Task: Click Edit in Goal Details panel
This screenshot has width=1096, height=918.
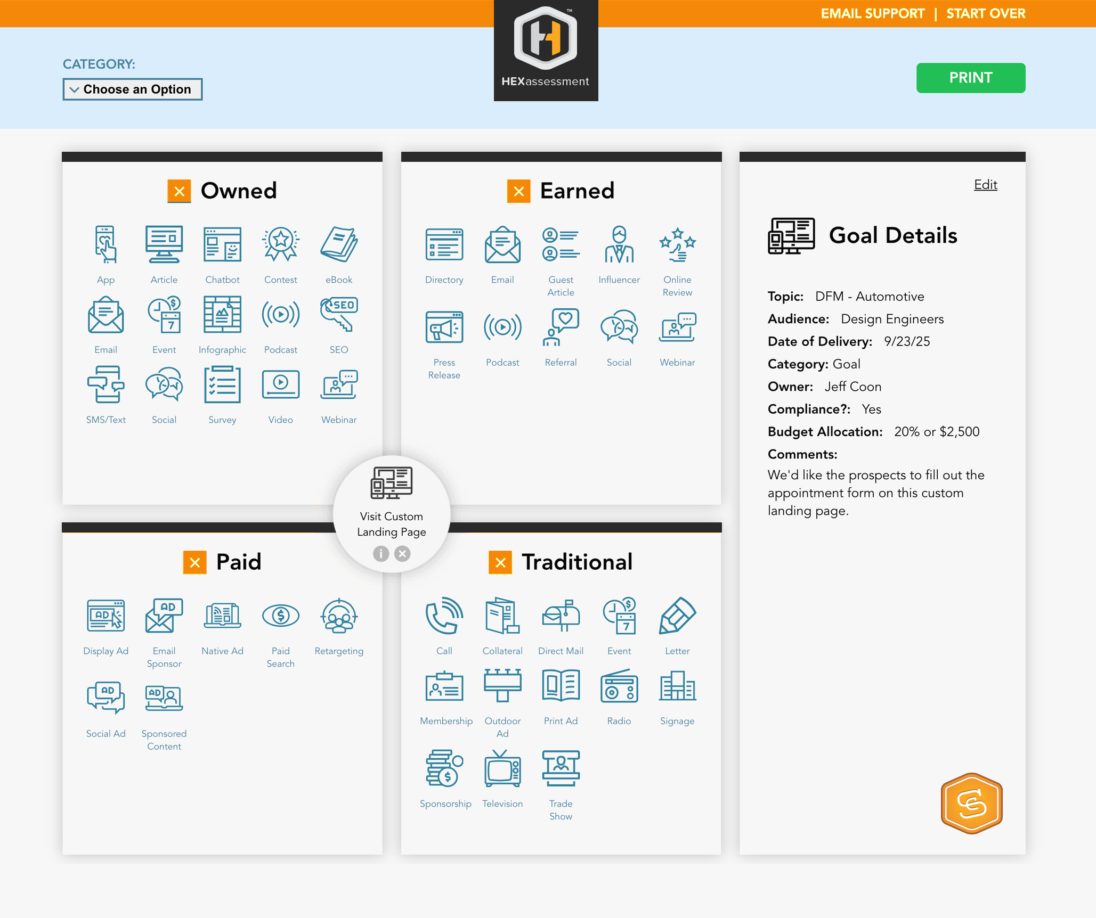Action: point(985,184)
